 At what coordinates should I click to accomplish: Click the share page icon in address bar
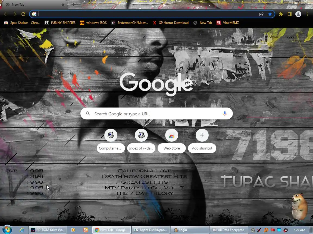[261, 14]
